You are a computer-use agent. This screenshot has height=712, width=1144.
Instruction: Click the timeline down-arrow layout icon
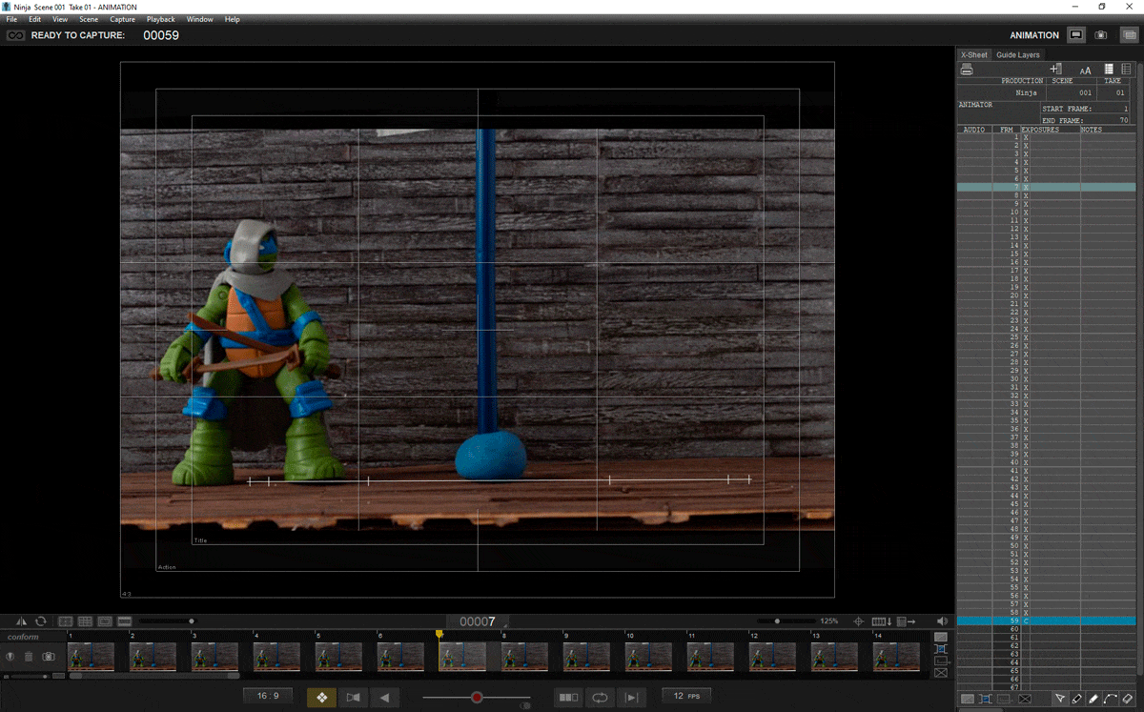point(882,621)
